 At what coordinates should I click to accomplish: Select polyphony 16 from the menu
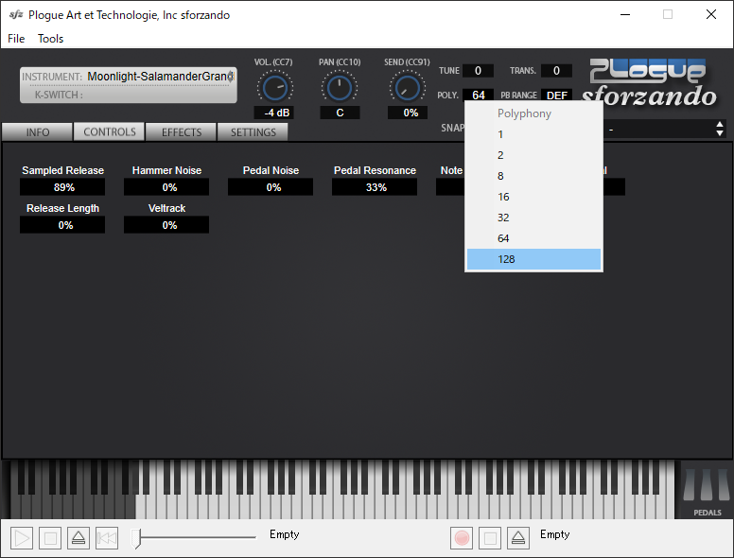click(x=533, y=197)
